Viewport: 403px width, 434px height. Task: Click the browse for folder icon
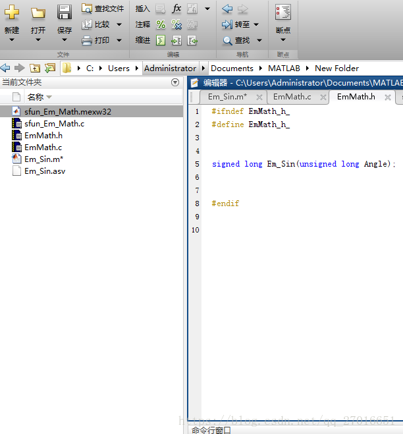point(50,68)
